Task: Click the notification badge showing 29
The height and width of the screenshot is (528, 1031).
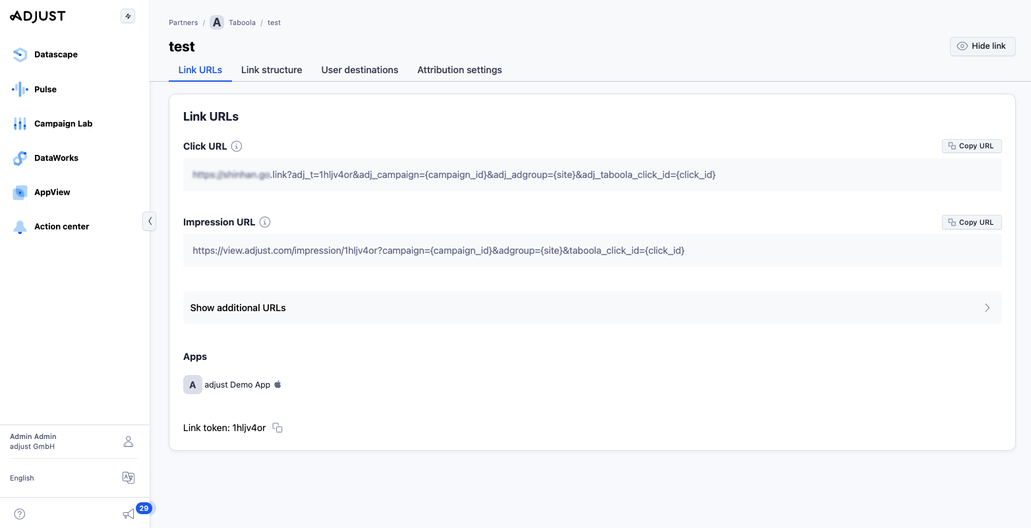Action: [x=144, y=508]
